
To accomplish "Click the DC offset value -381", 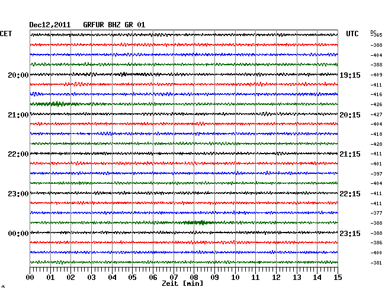I will click(x=376, y=263).
